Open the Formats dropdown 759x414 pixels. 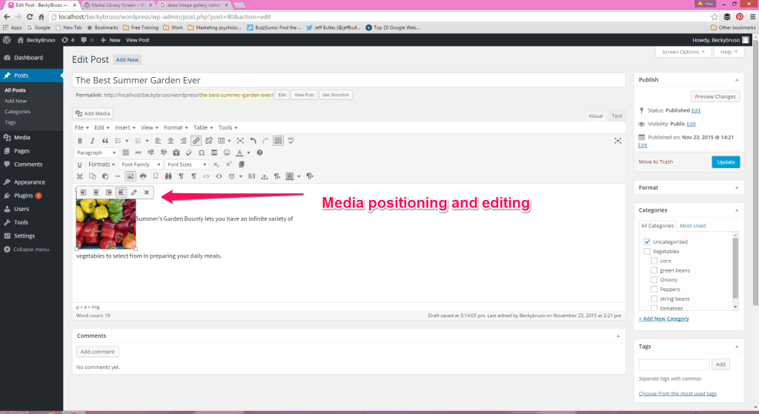click(102, 164)
